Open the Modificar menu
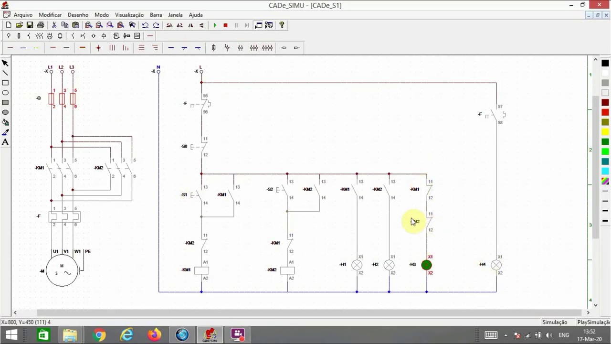Screen dimensions: 611x344 point(50,15)
